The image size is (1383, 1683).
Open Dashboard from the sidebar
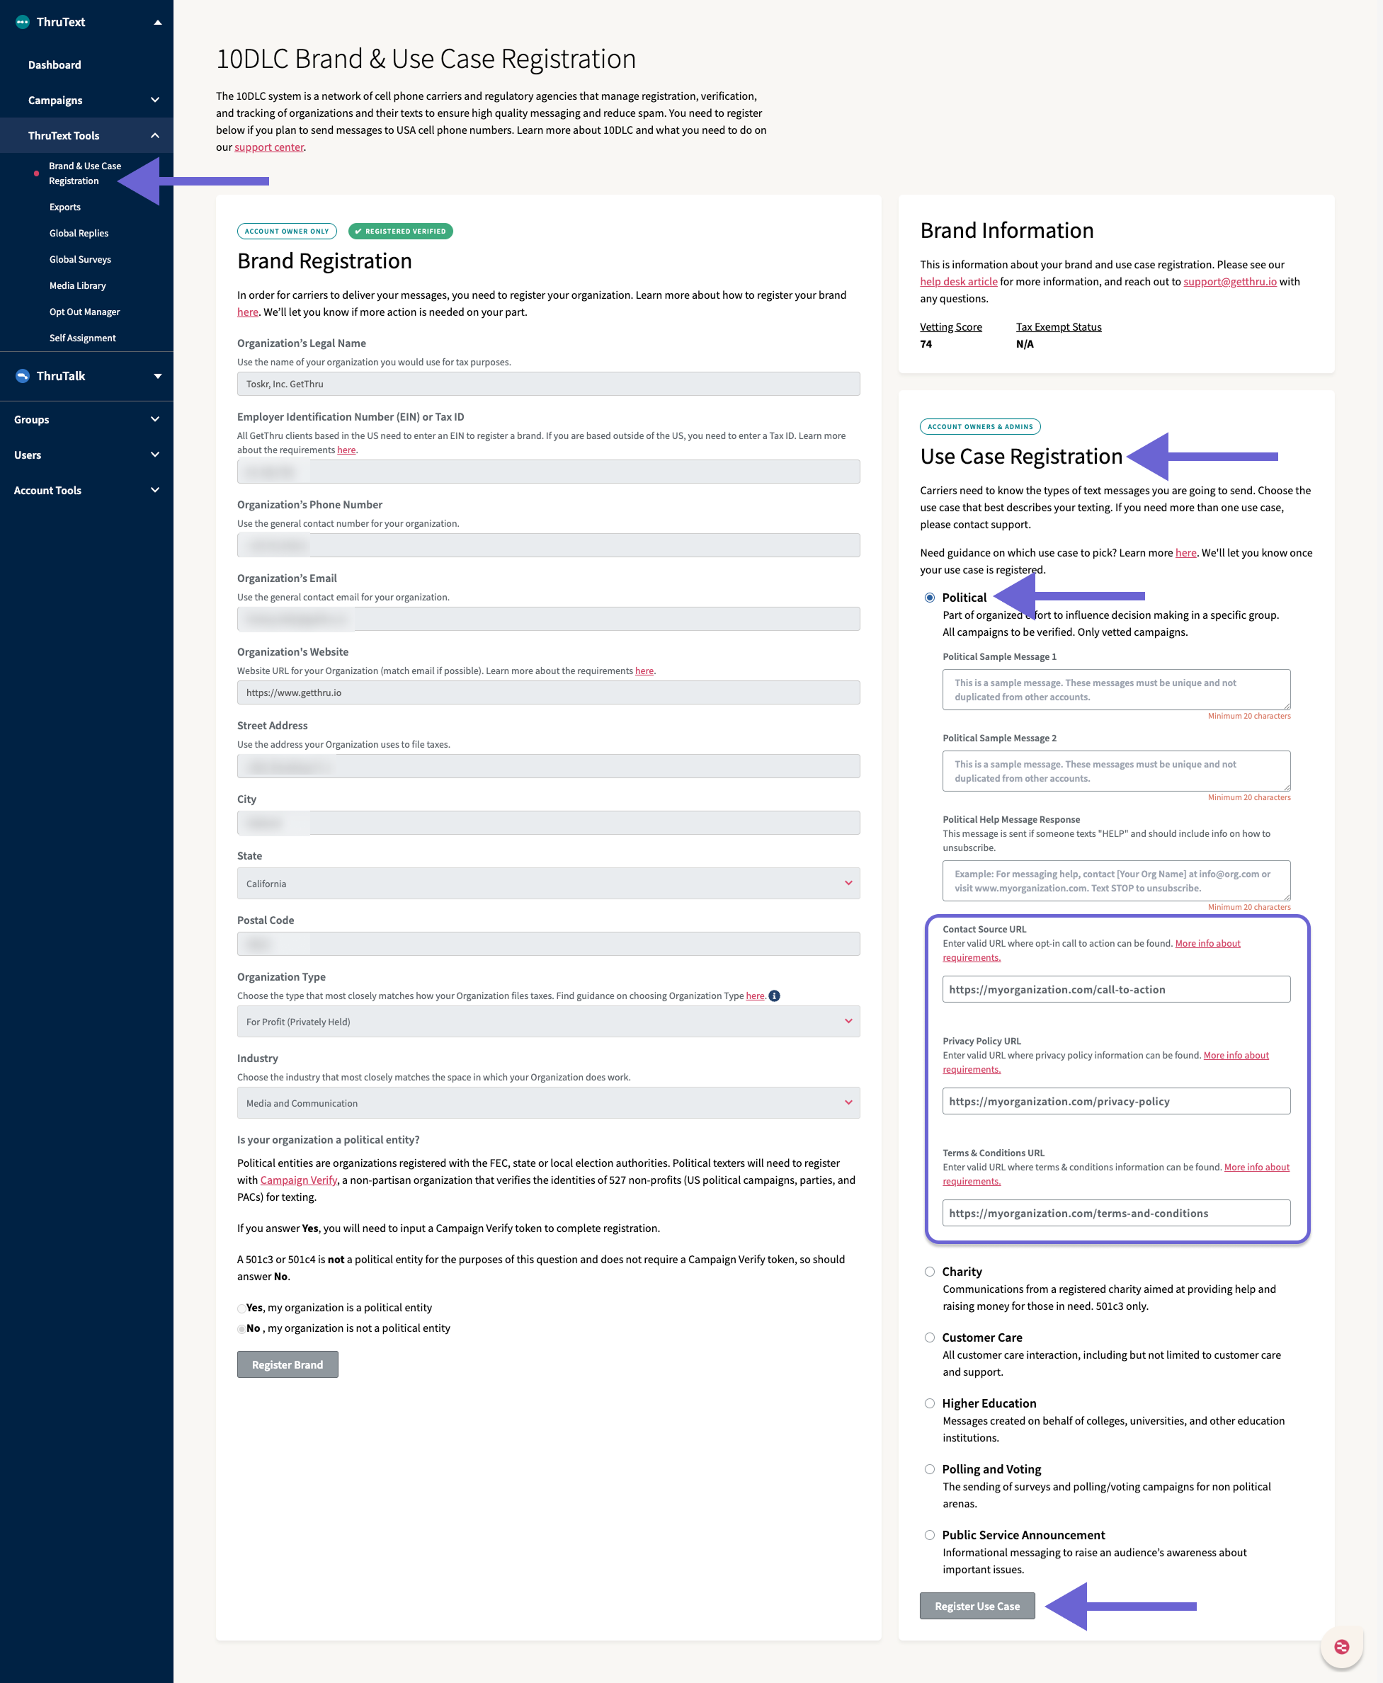[x=54, y=64]
